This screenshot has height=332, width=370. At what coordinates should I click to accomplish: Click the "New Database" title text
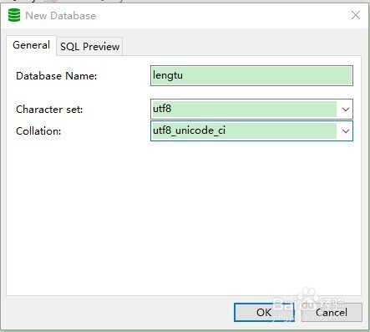(60, 16)
